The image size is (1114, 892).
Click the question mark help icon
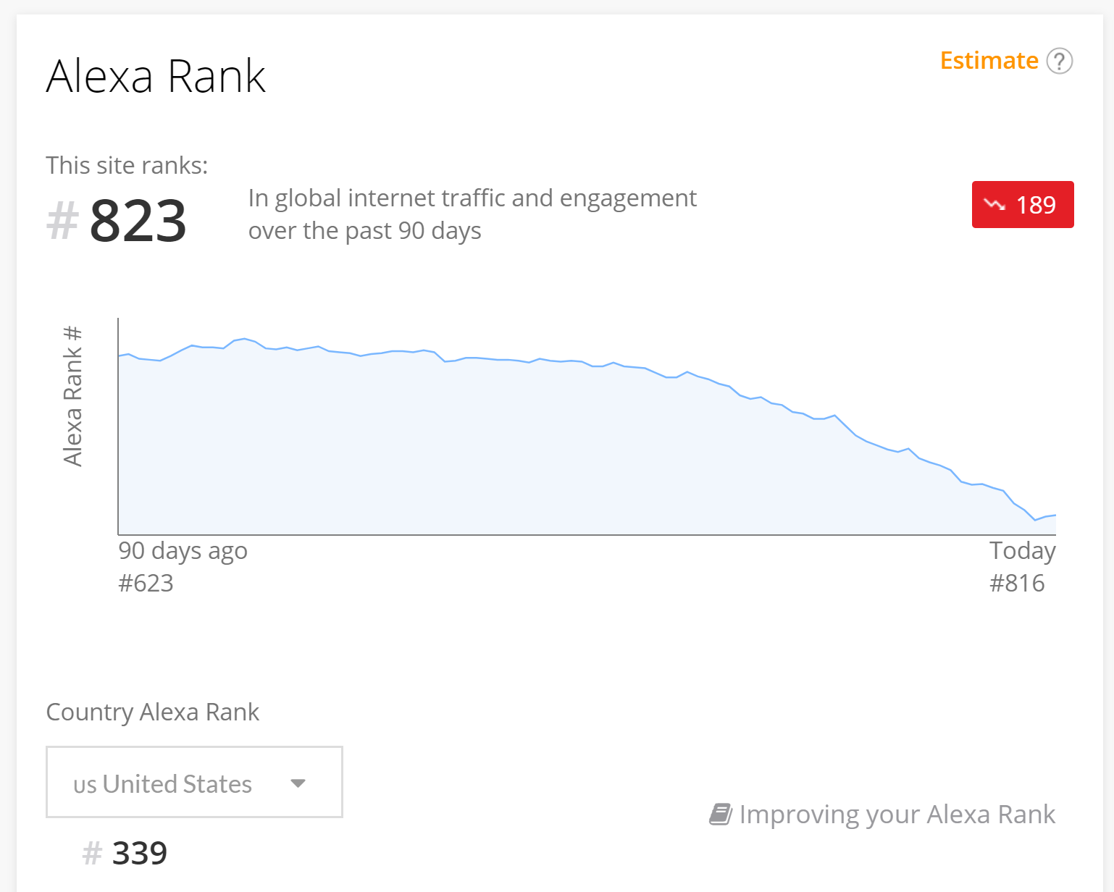pyautogui.click(x=1059, y=62)
